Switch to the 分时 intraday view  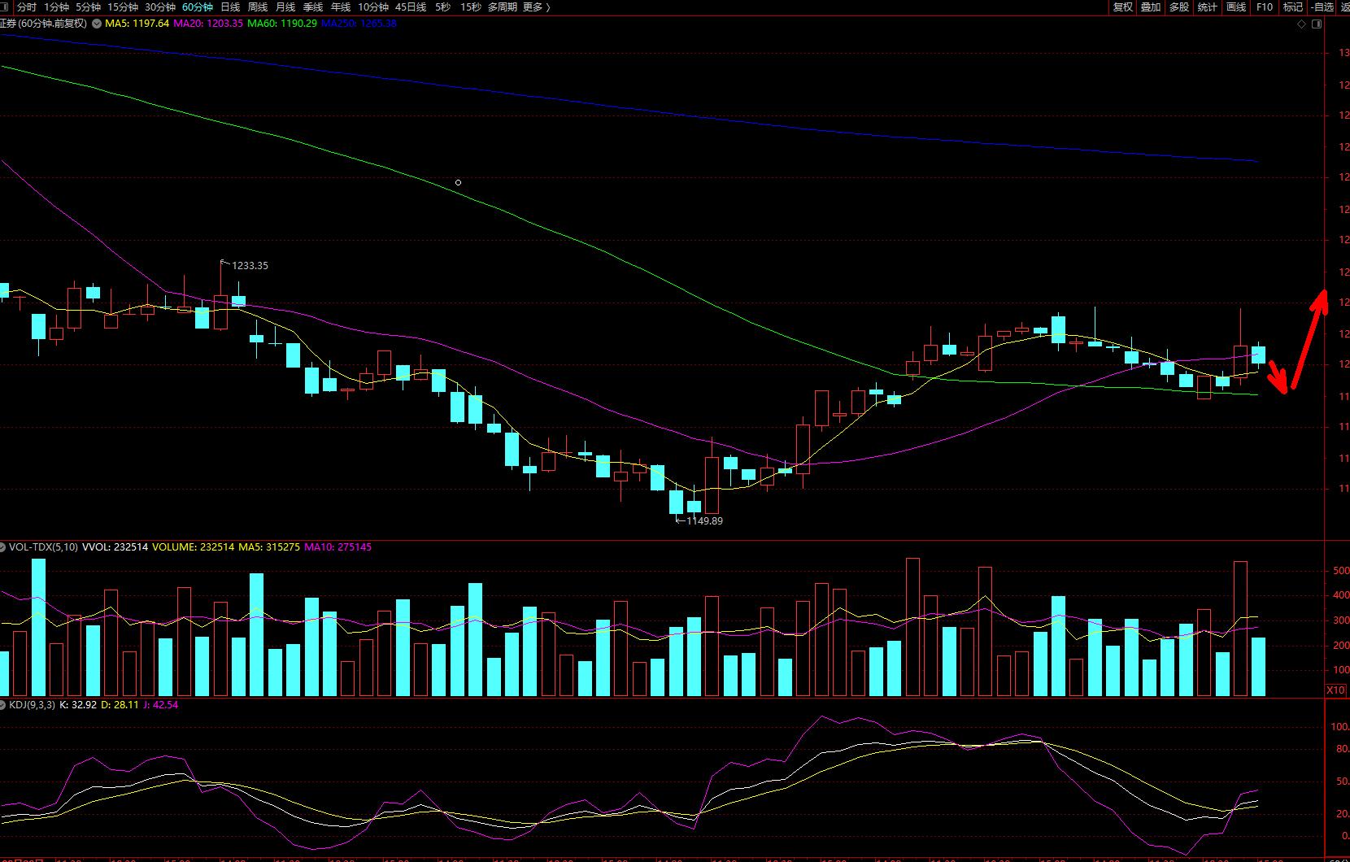point(27,7)
